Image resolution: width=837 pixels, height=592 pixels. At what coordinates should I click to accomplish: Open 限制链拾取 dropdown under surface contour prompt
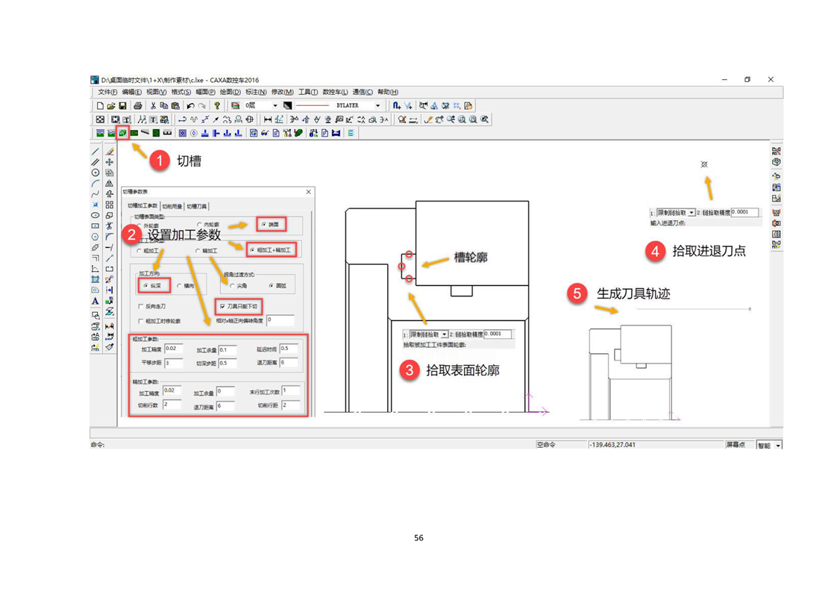click(444, 334)
